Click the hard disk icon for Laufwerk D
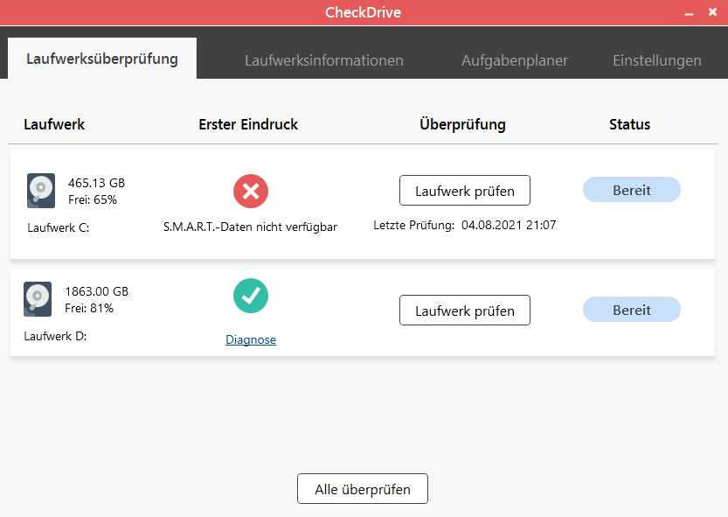 tap(38, 298)
